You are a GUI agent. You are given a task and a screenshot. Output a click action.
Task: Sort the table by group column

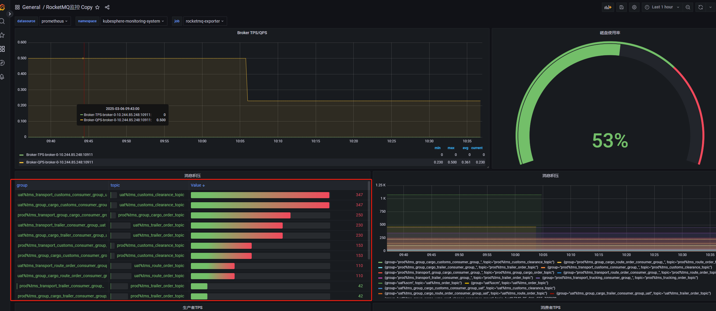pyautogui.click(x=22, y=185)
